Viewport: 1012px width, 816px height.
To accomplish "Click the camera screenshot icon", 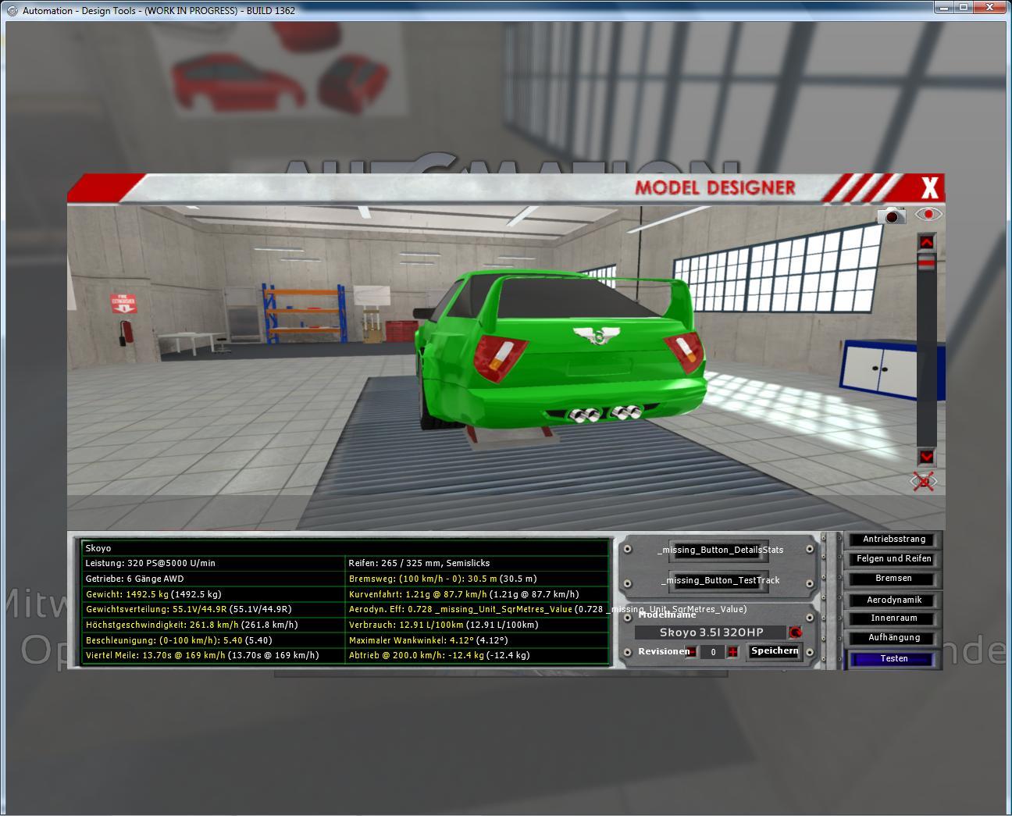I will 891,216.
